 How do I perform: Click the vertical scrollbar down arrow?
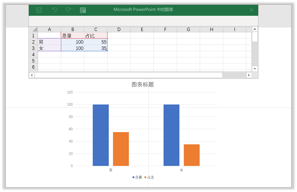coord(255,69)
